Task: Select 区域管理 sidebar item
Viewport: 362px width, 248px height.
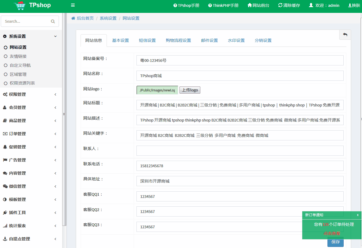Action: tap(18, 74)
